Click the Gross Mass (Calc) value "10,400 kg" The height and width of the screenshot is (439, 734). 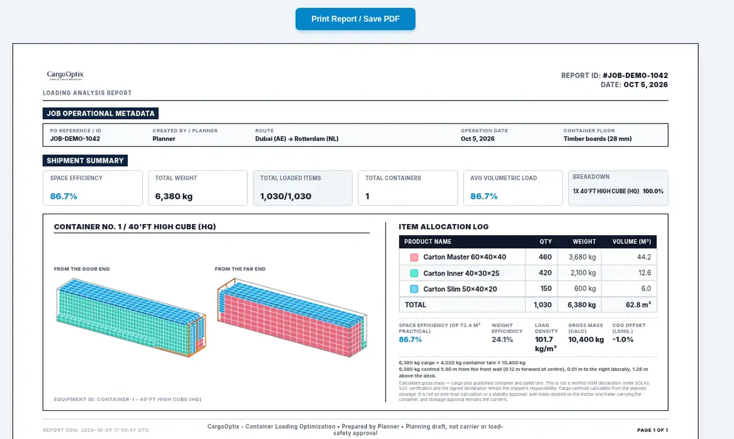click(x=586, y=340)
